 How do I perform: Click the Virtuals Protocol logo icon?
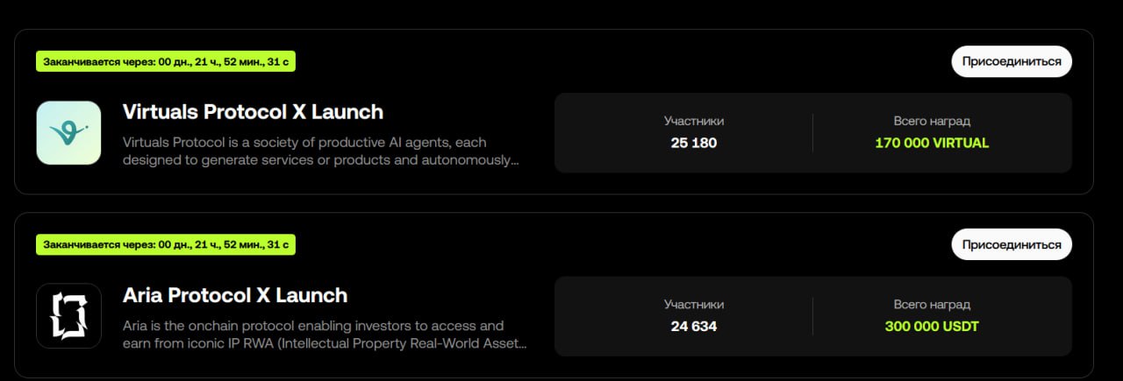(x=68, y=132)
